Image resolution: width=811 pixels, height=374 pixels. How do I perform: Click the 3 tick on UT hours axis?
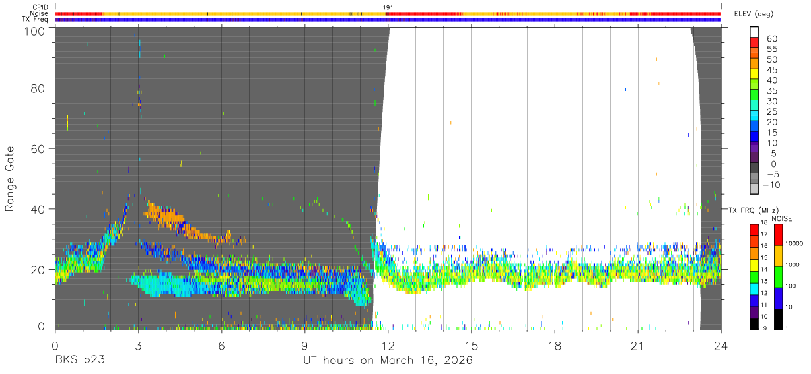[138, 345]
